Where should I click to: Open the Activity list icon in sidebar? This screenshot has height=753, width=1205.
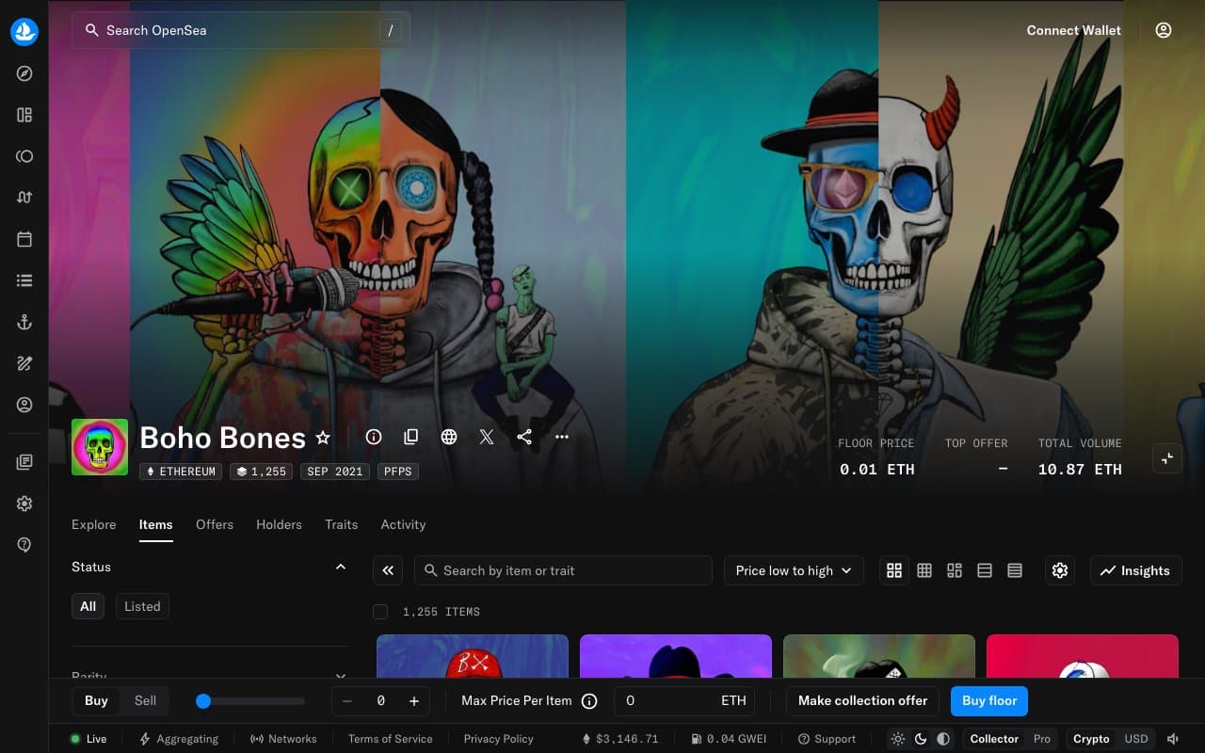(x=24, y=280)
